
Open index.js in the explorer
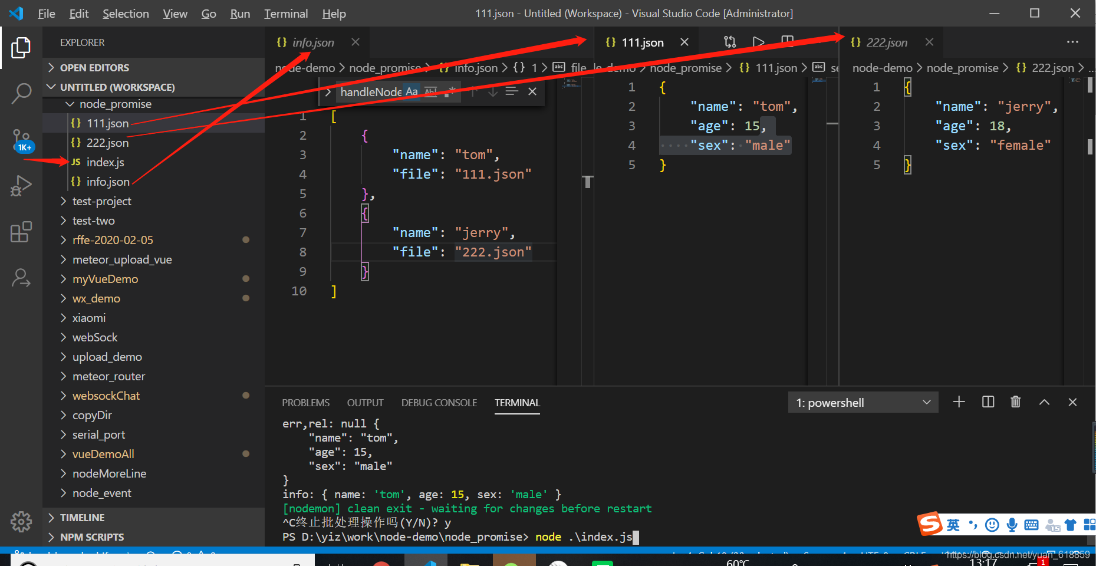pyautogui.click(x=154, y=162)
